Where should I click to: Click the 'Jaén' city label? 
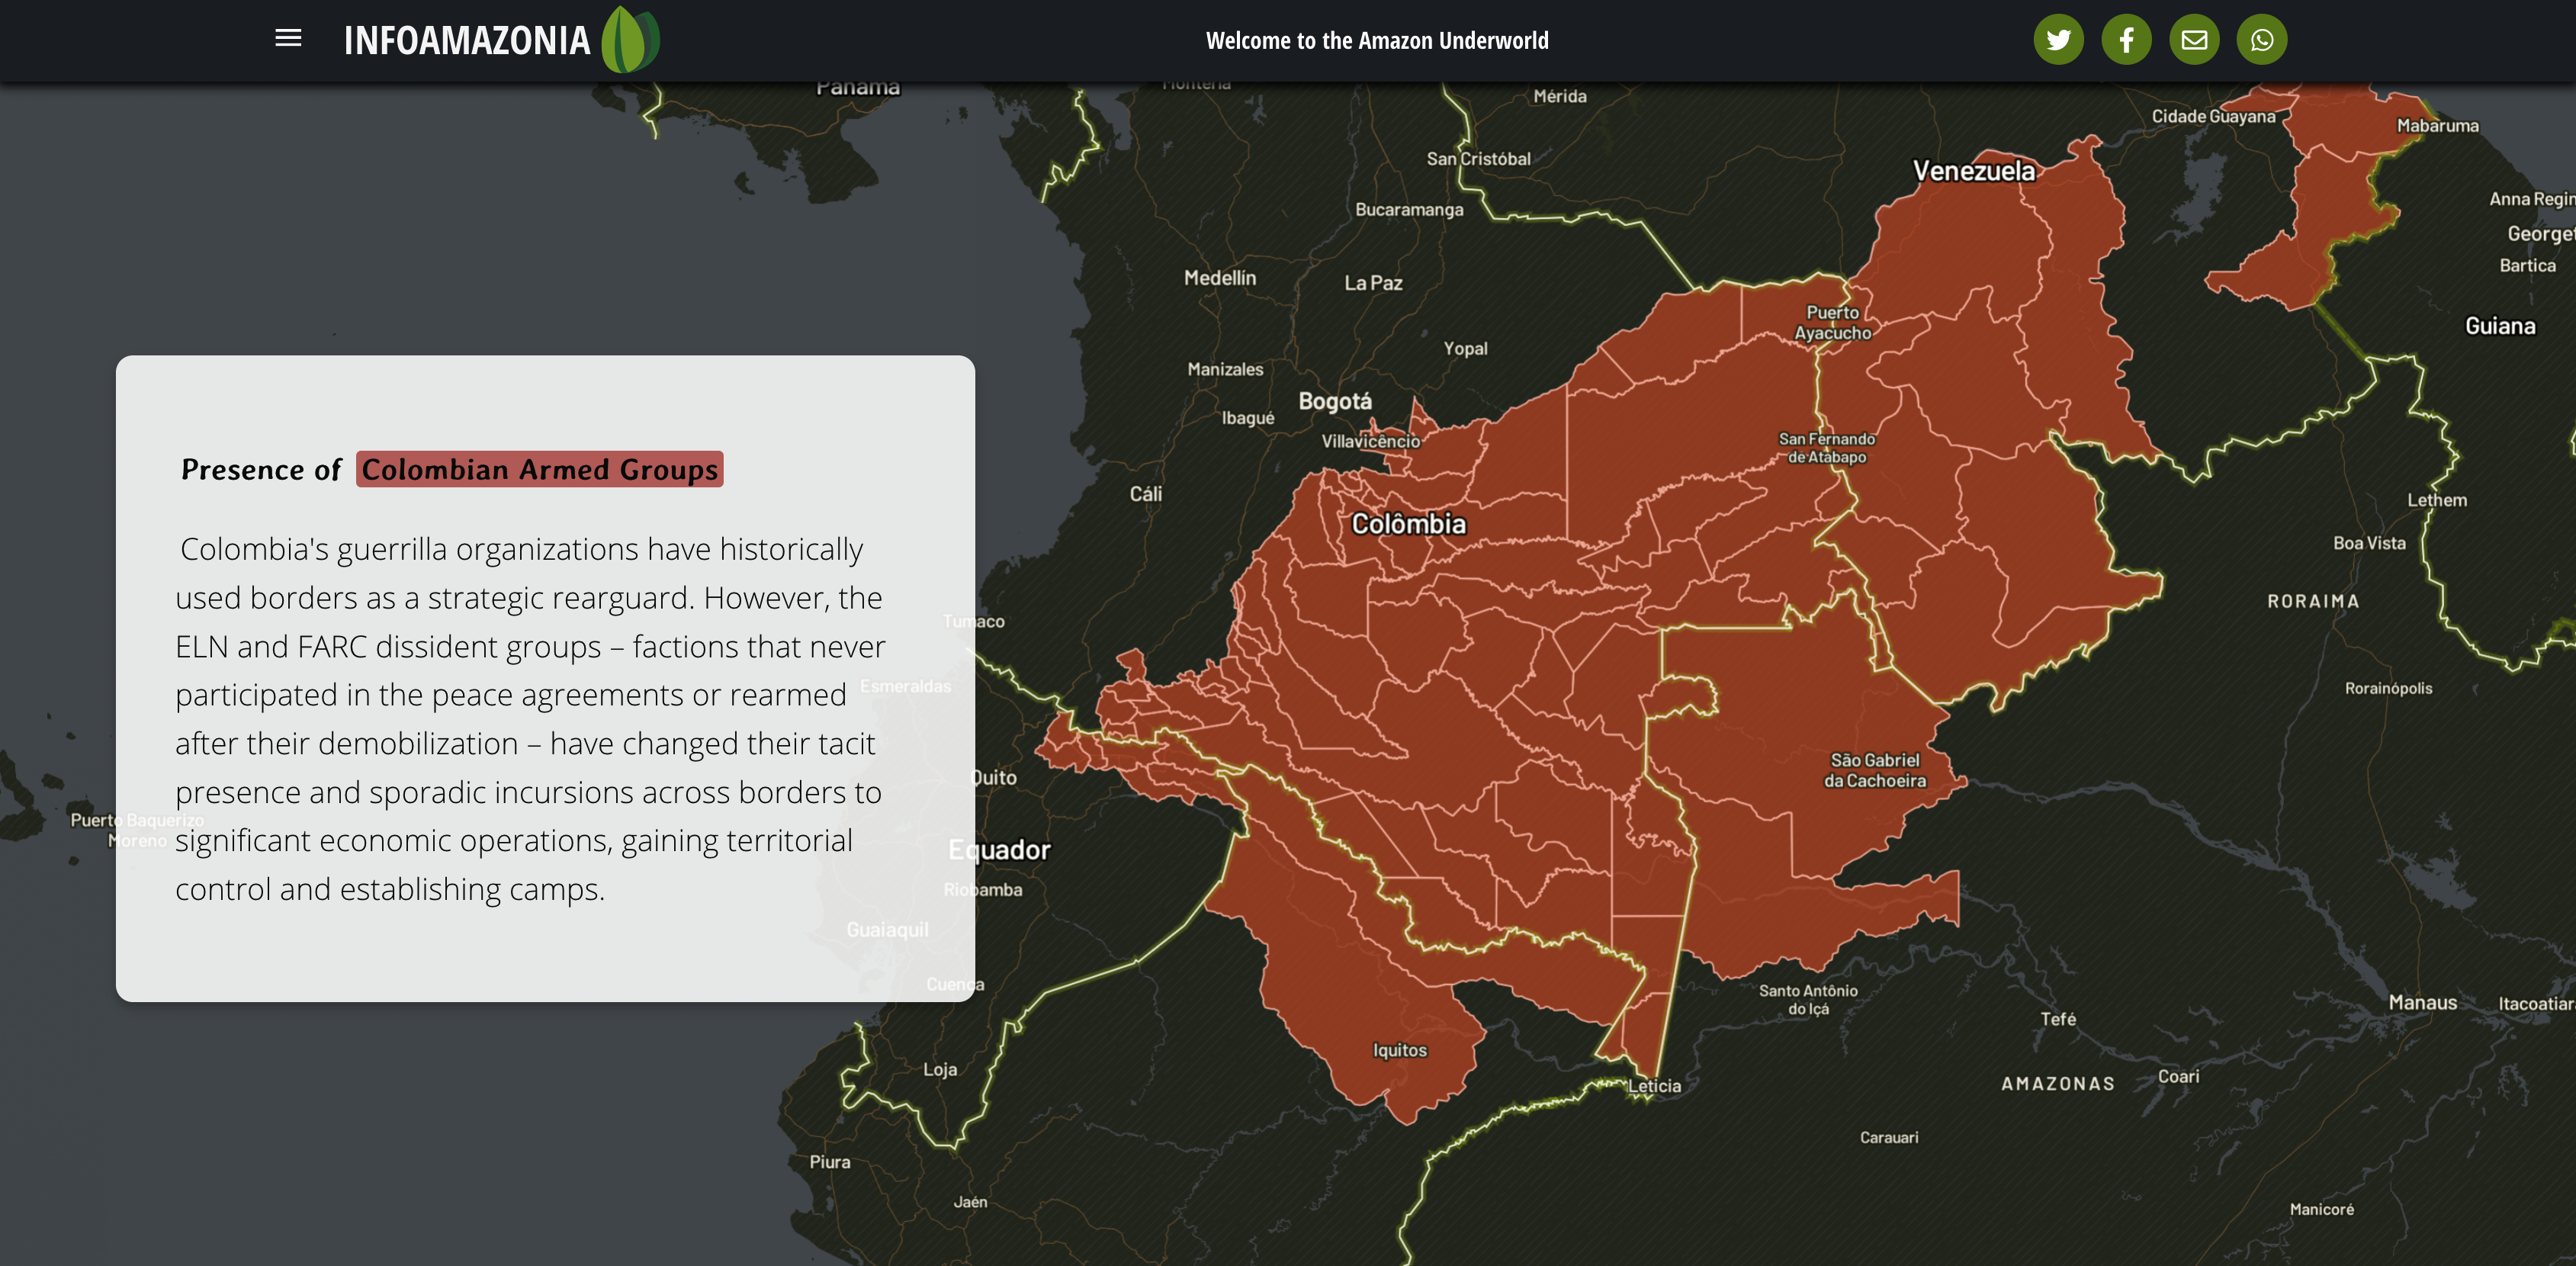(970, 1202)
